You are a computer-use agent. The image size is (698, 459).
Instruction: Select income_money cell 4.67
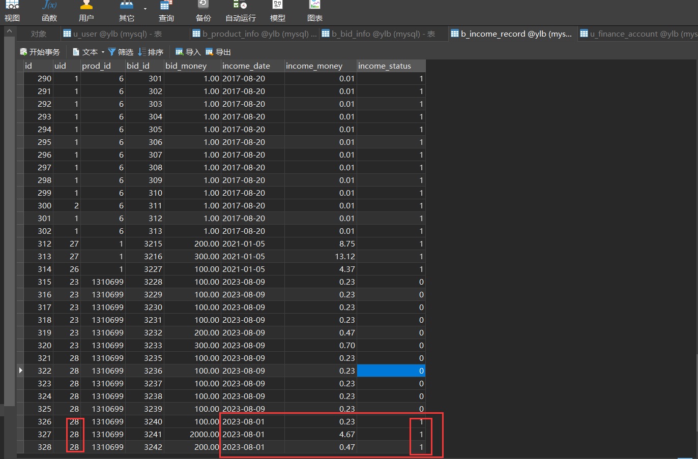click(x=320, y=434)
